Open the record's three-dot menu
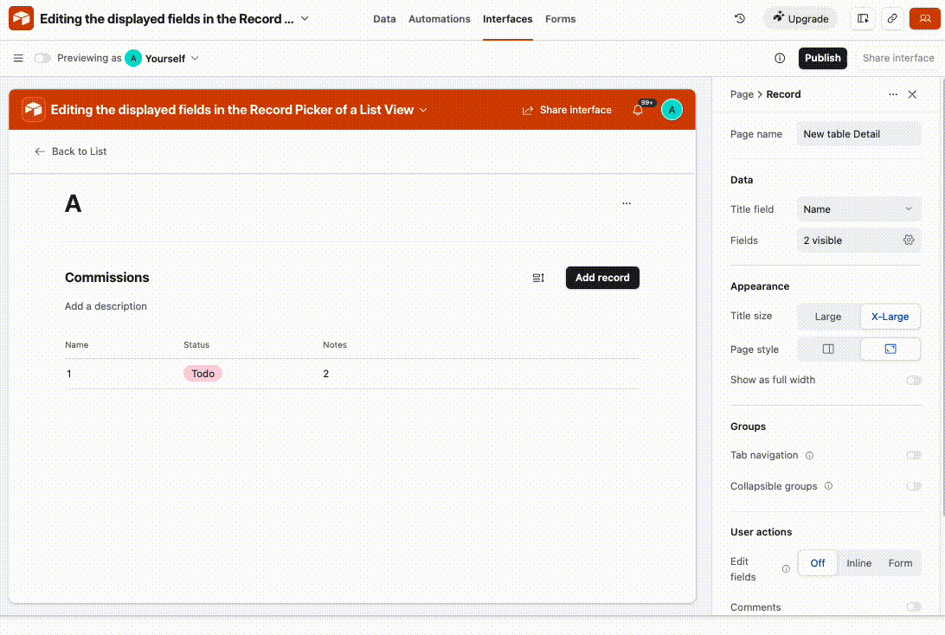Viewport: 945px width, 635px height. 627,203
